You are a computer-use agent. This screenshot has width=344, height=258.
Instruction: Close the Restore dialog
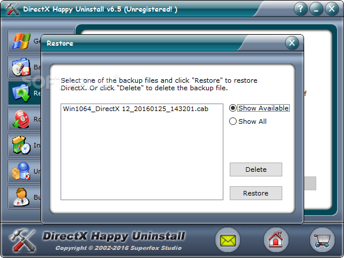point(292,43)
